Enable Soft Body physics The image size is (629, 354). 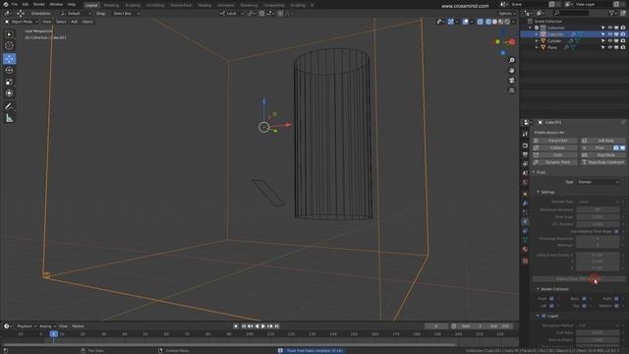click(x=602, y=141)
